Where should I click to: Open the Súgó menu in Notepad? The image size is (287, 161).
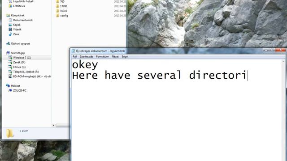coord(125,57)
